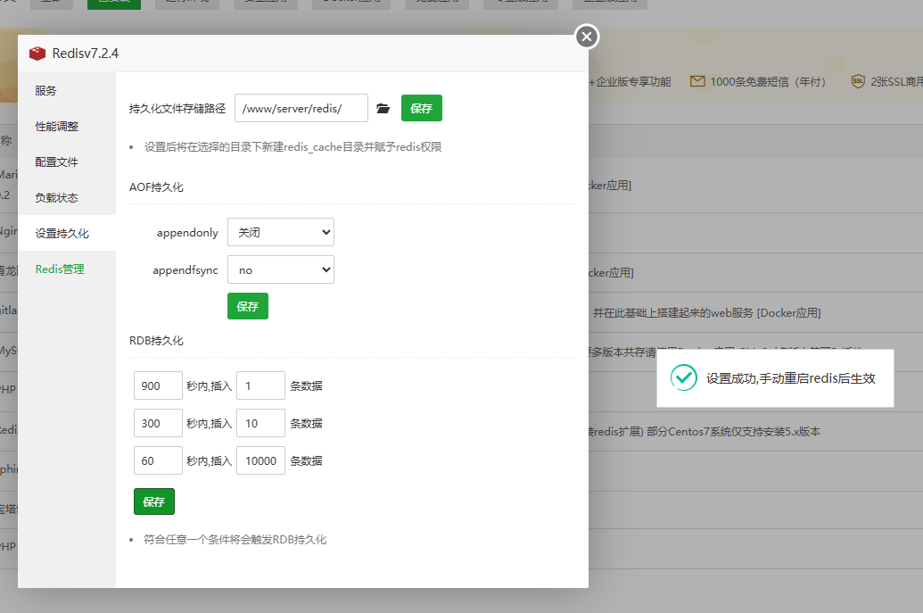
Task: Open the appendonly dropdown
Action: pyautogui.click(x=281, y=232)
